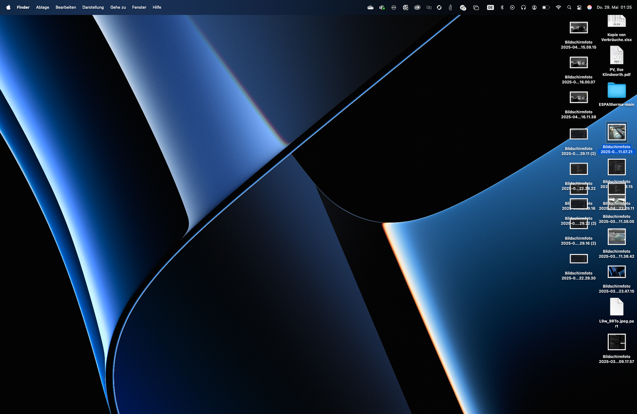Click the Outlook menu bar icon
637x414 pixels.
[x=406, y=7]
